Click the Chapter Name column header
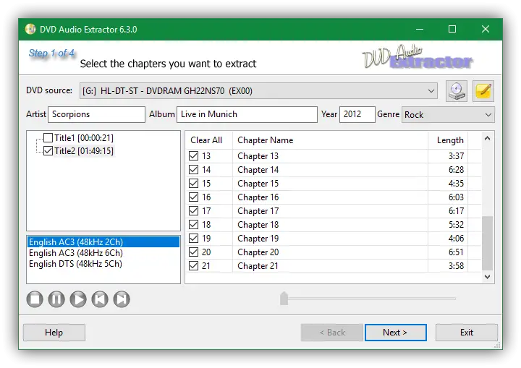521x368 pixels. click(x=330, y=140)
